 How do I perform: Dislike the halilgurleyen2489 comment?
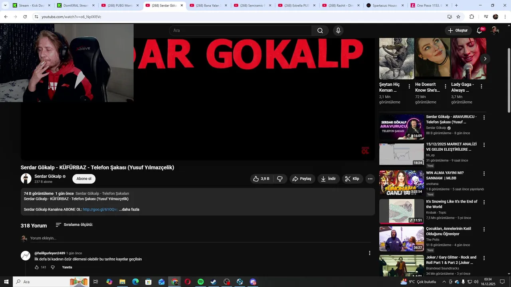tap(53, 267)
